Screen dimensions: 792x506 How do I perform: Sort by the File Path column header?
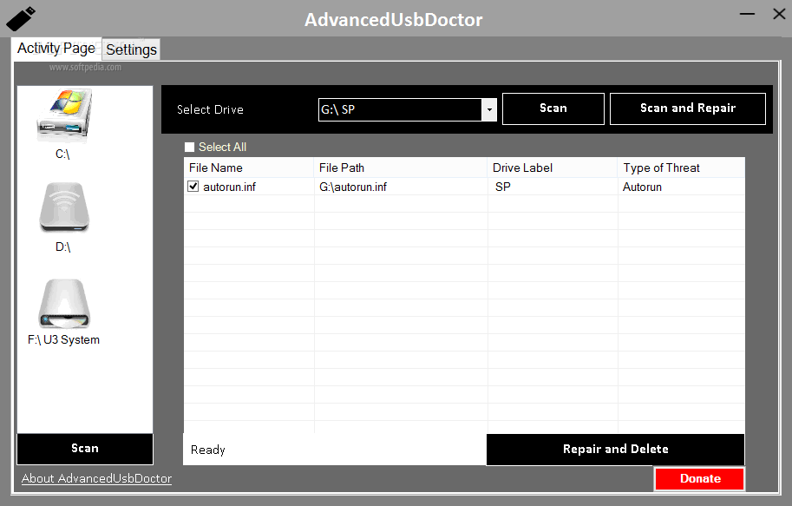click(401, 168)
